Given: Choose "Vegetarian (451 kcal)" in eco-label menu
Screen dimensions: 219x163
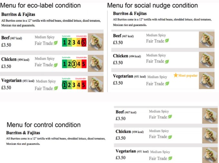Looking at the screenshot, I should [17, 81].
